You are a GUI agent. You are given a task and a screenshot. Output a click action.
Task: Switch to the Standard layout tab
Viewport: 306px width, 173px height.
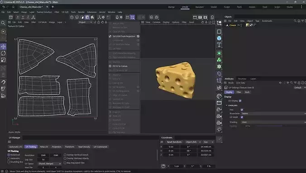coord(199,7)
